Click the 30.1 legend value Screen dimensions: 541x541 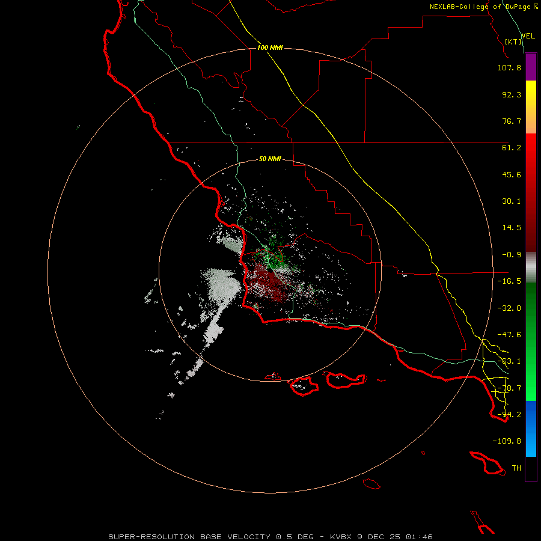click(x=512, y=201)
